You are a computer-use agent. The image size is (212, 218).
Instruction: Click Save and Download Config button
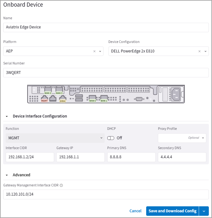[x=172, y=211]
